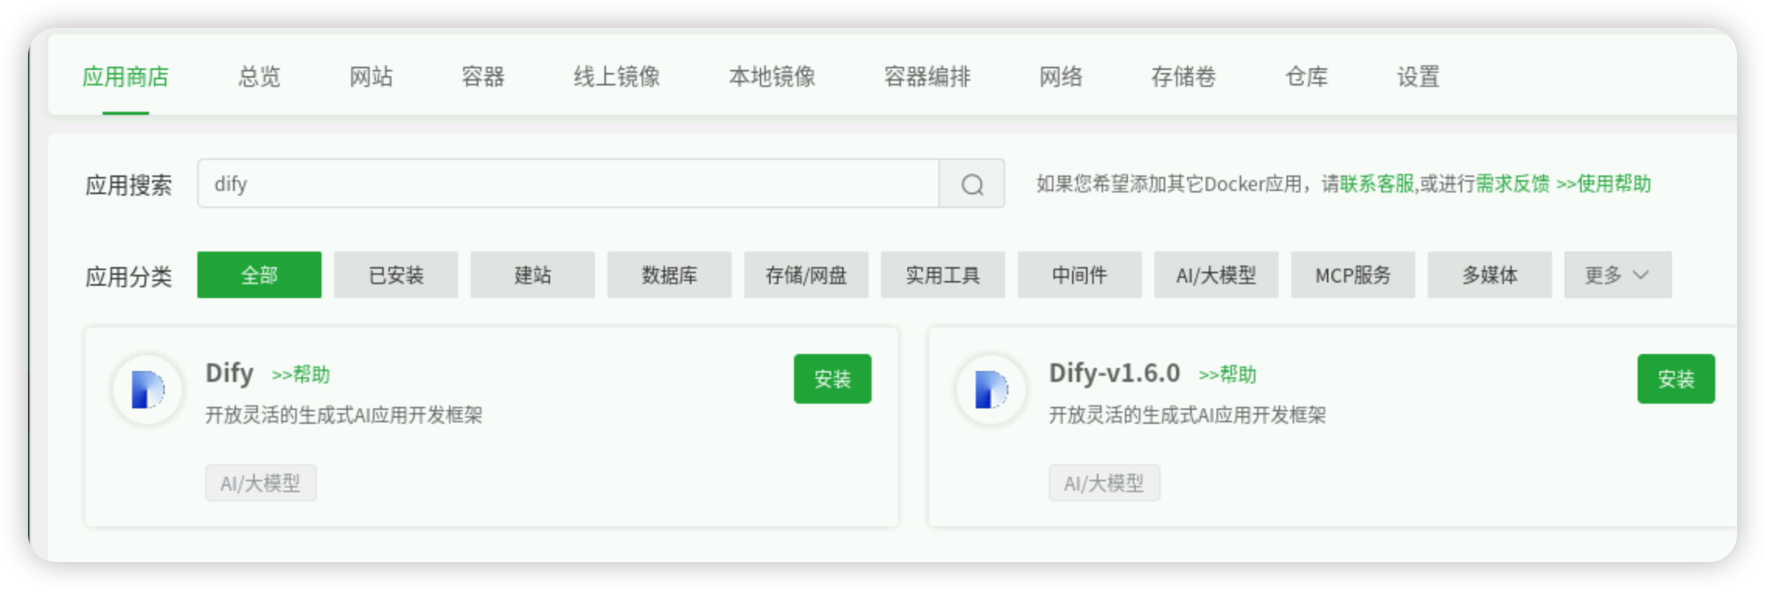Open the >>使用帮助 link
The height and width of the screenshot is (590, 1765).
(x=1603, y=184)
